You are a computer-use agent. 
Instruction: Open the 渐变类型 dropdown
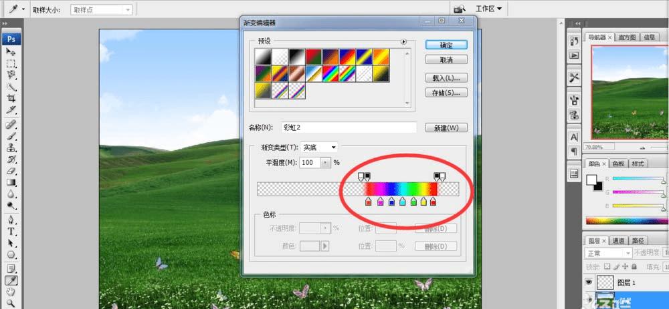[319, 147]
